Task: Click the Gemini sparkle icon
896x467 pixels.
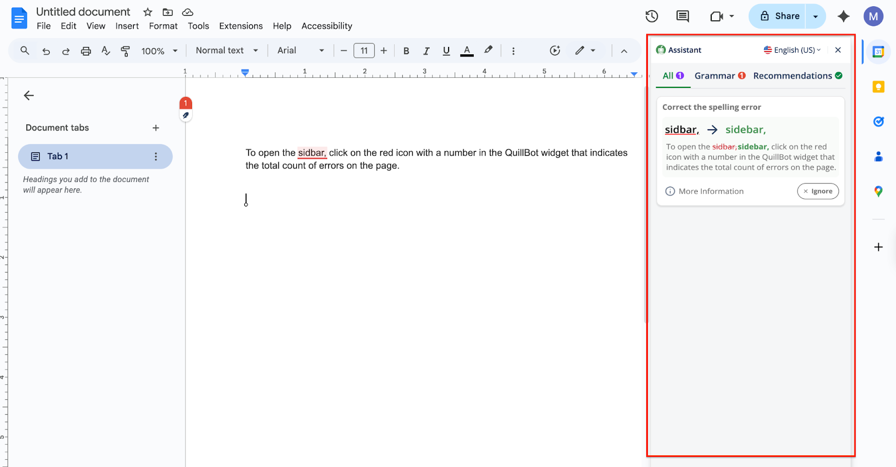Action: [843, 16]
